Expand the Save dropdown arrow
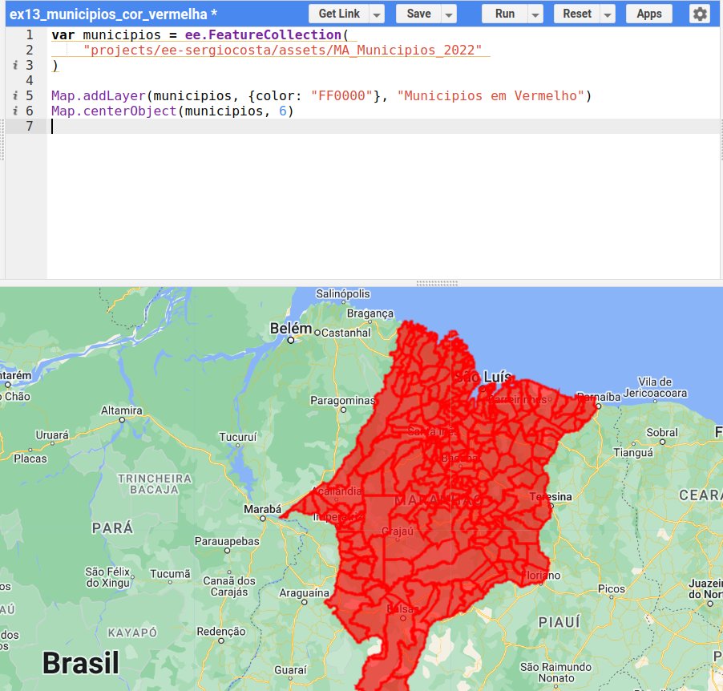This screenshot has width=723, height=691. (x=449, y=14)
